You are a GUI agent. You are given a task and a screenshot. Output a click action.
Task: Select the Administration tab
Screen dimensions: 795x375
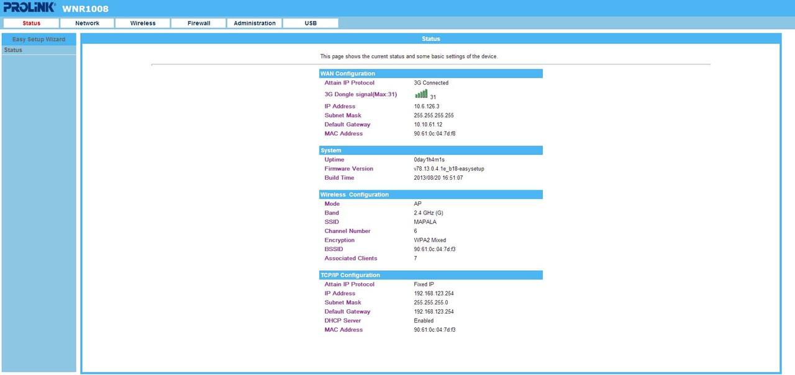point(255,23)
